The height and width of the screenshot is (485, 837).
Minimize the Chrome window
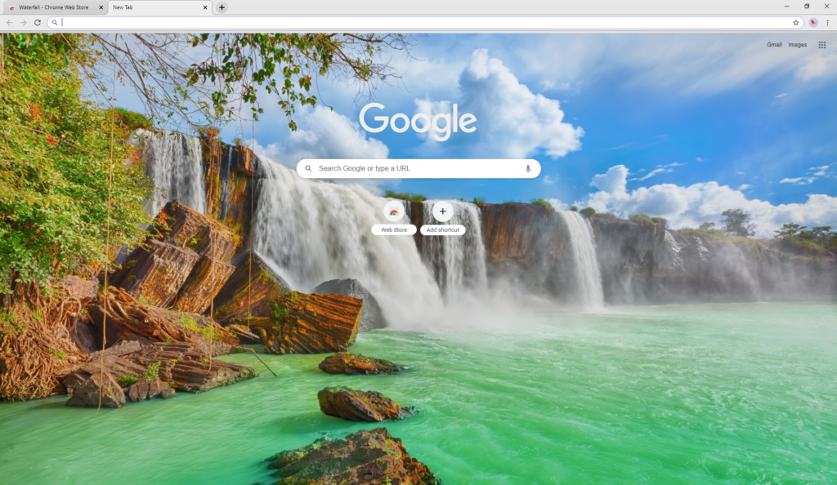(x=786, y=7)
